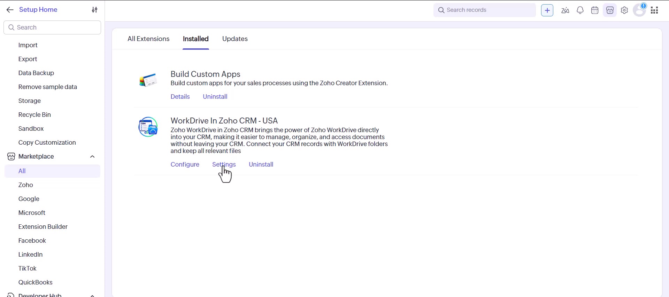Select Remove sample data

tap(48, 87)
